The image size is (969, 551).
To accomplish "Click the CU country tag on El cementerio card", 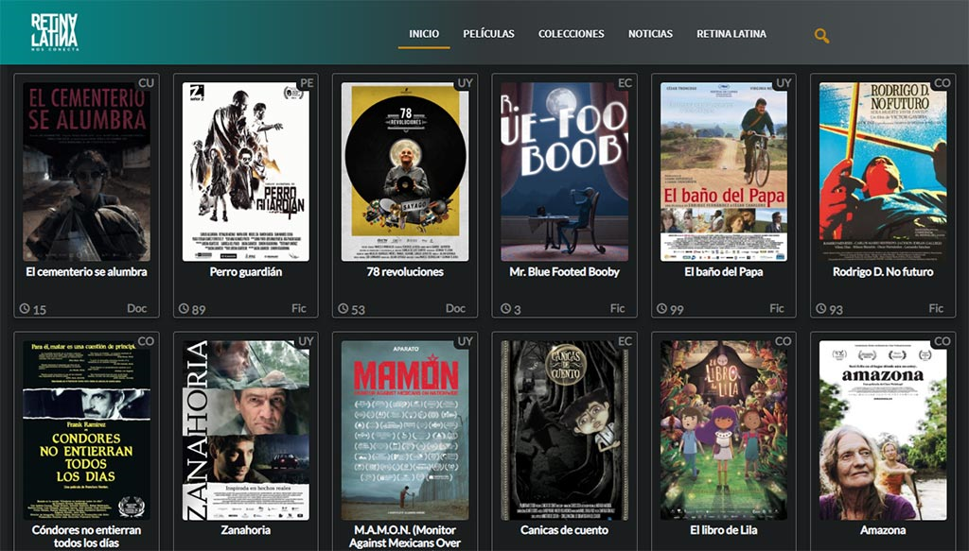I will pos(147,82).
